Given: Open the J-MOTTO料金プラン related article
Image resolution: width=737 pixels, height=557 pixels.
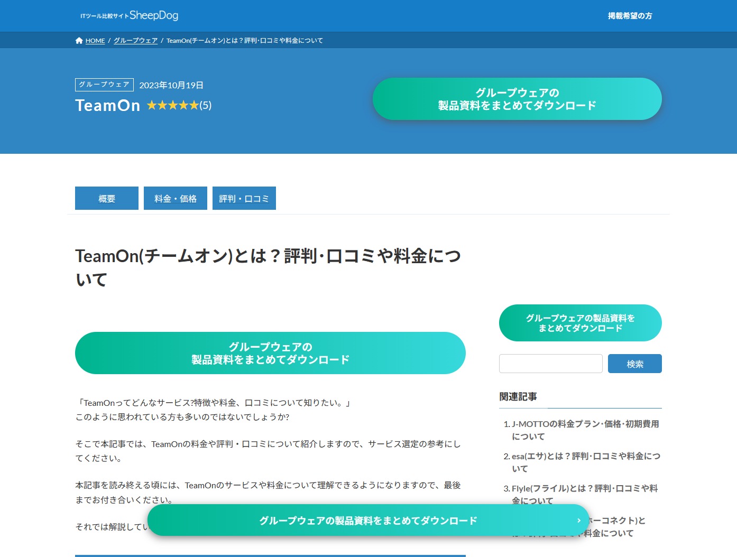Looking at the screenshot, I should (585, 430).
